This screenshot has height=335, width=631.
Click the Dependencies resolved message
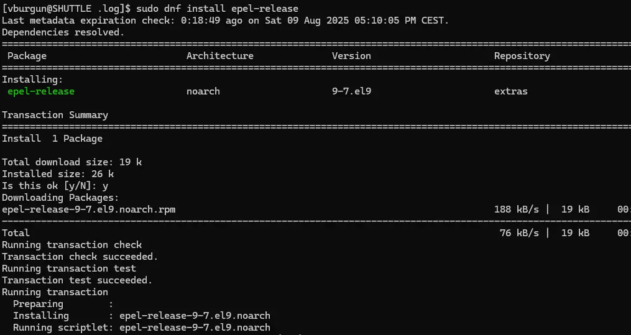[63, 32]
